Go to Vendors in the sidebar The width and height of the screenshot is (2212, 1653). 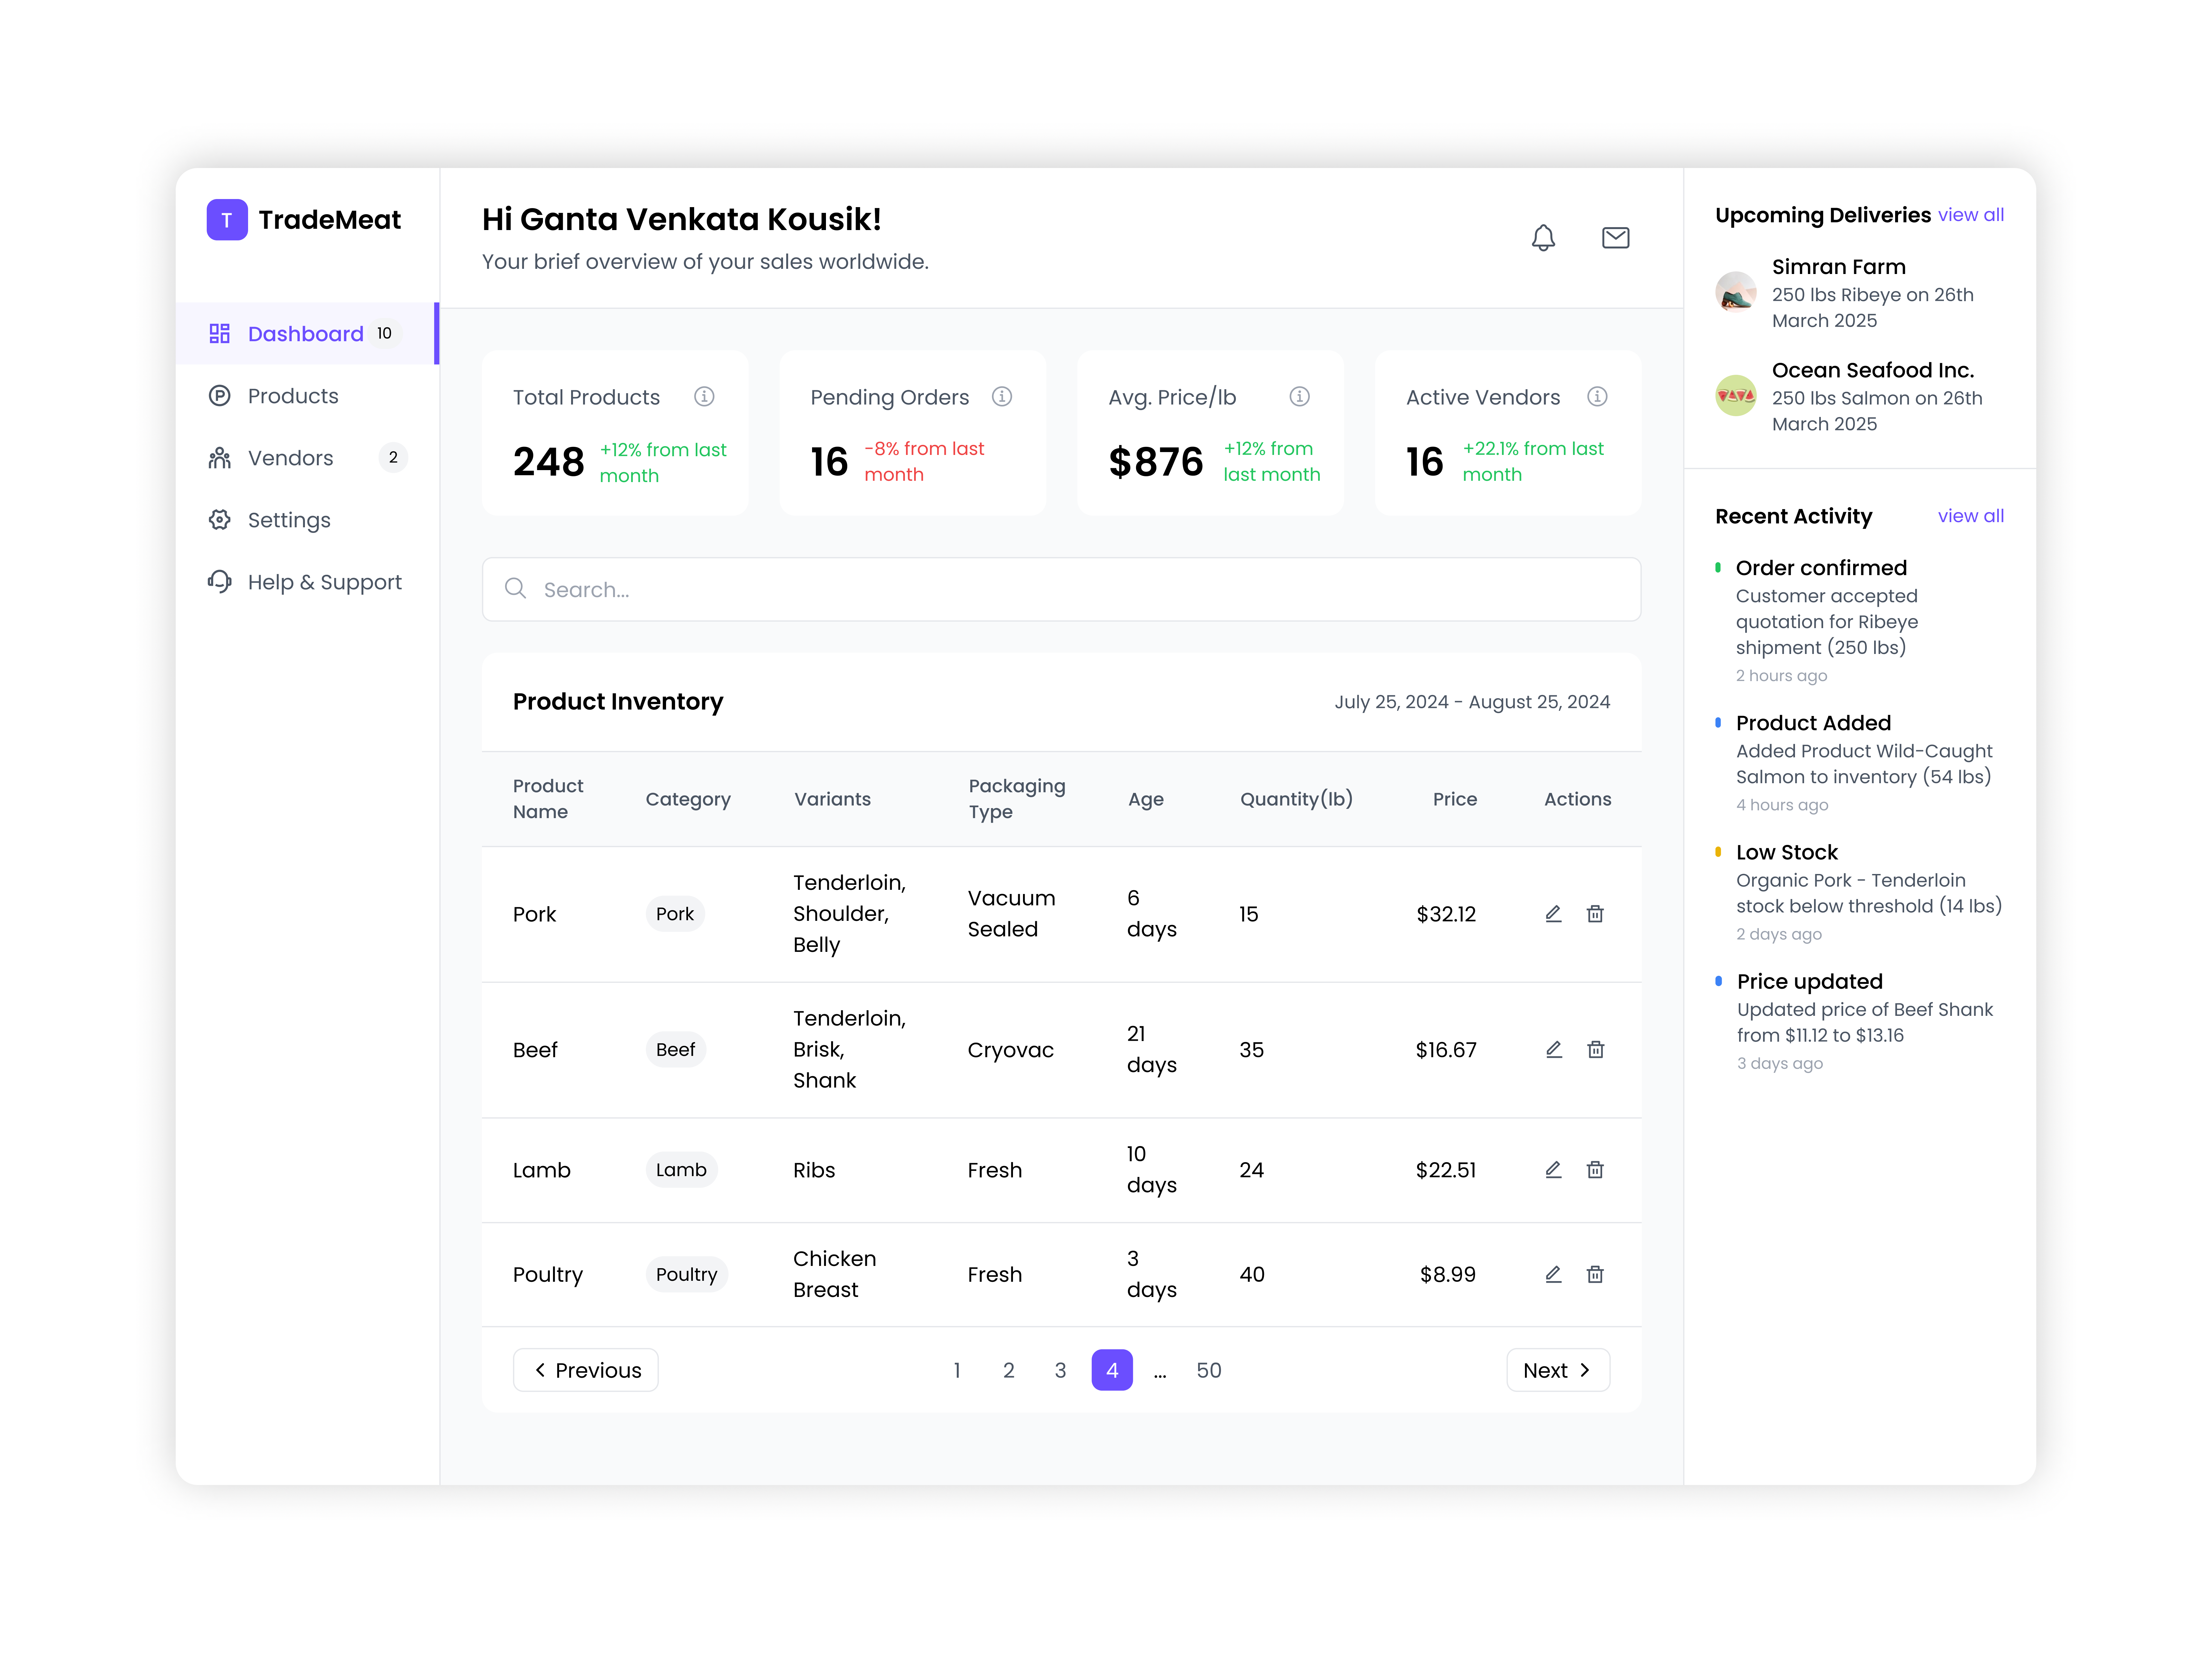[290, 458]
